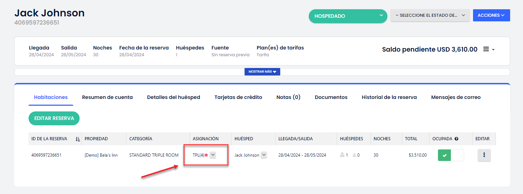
Task: Open the saldo pendiente hamburger menu icon
Action: [486, 49]
